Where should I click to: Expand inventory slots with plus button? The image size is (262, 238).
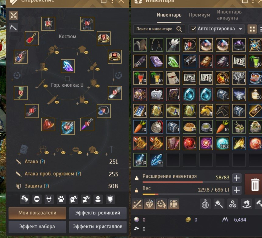(x=237, y=178)
